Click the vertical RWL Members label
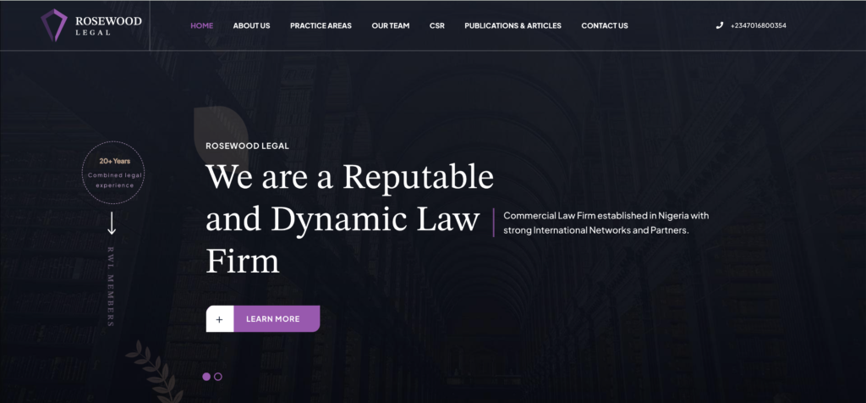The height and width of the screenshot is (403, 866). [111, 286]
